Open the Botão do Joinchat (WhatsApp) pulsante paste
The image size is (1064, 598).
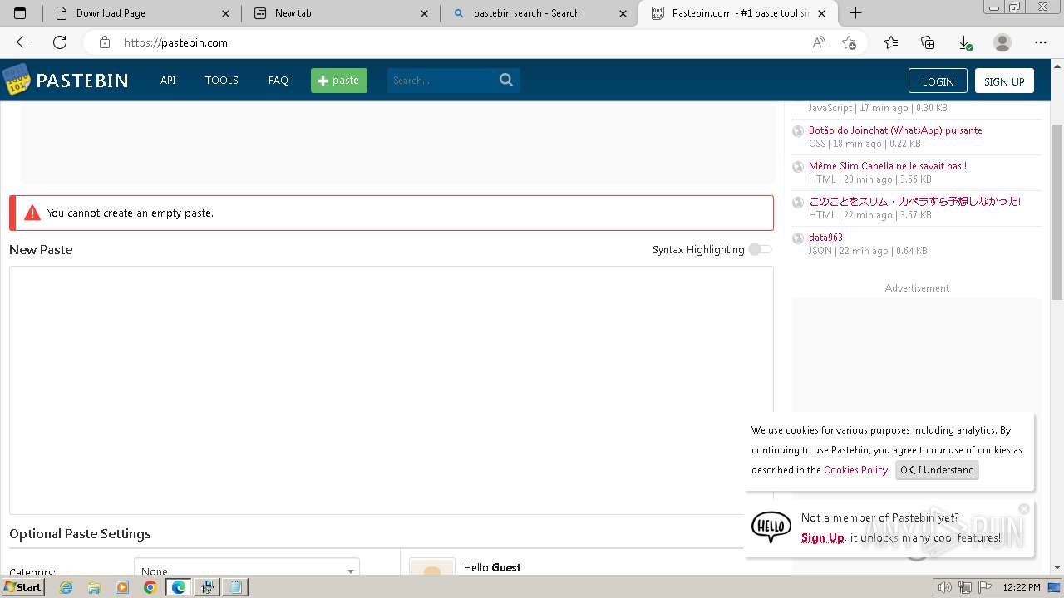pyautogui.click(x=895, y=130)
